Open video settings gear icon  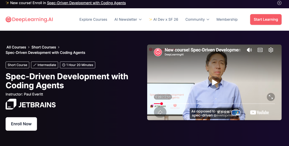click(x=271, y=50)
